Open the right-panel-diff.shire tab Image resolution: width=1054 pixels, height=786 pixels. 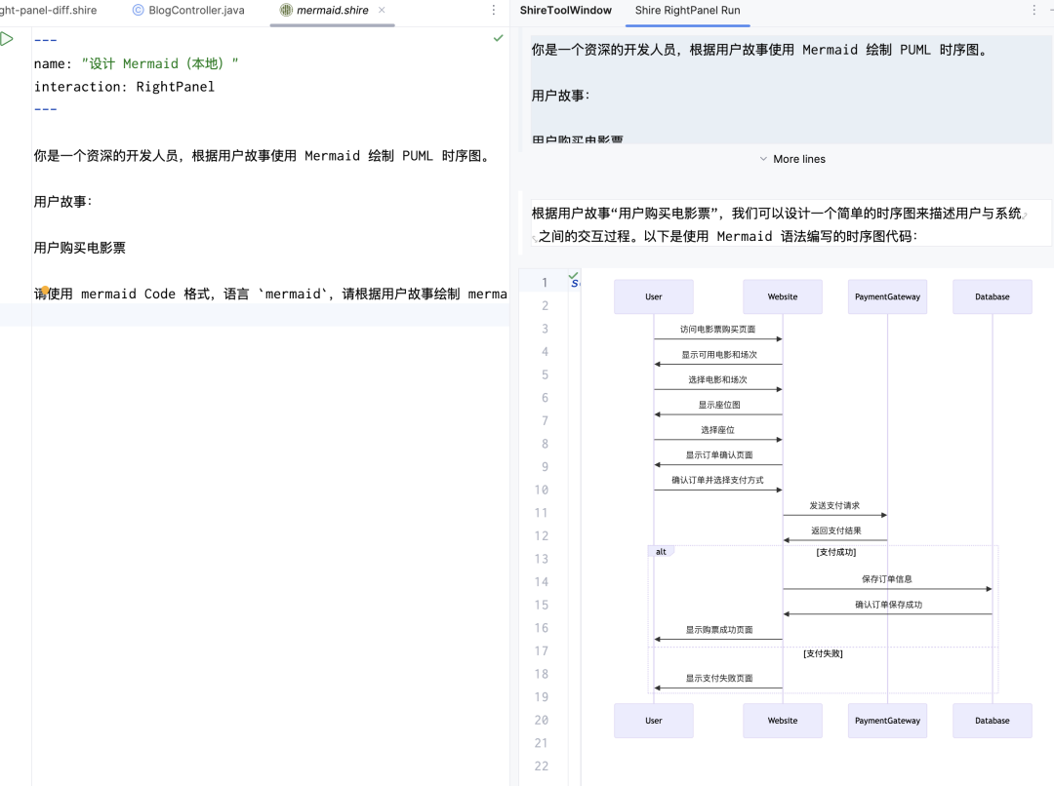49,10
